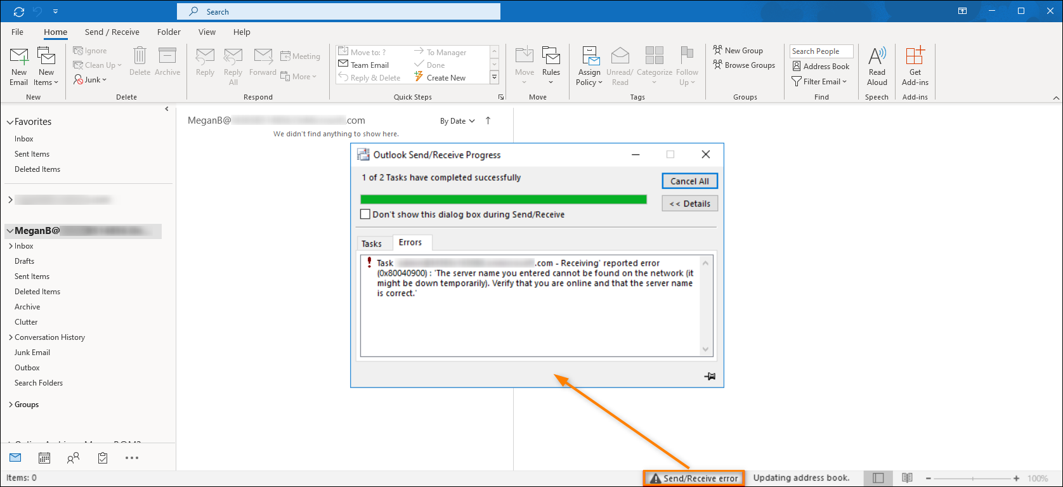Image resolution: width=1063 pixels, height=487 pixels.
Task: Collapse the ribbon with the chevron
Action: 1056,98
